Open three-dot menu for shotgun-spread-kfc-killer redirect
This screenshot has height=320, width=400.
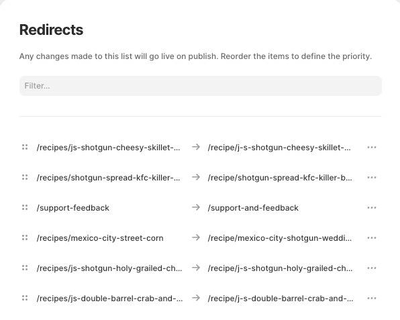(372, 178)
